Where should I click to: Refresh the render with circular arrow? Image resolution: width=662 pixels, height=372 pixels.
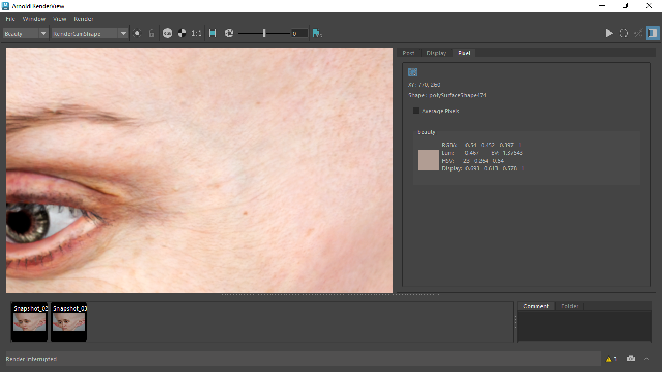(x=624, y=33)
